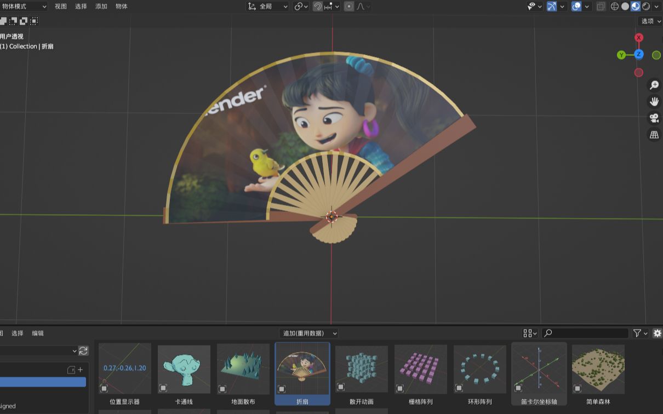This screenshot has width=663, height=414.
Task: Refresh the asset library
Action: 83,350
